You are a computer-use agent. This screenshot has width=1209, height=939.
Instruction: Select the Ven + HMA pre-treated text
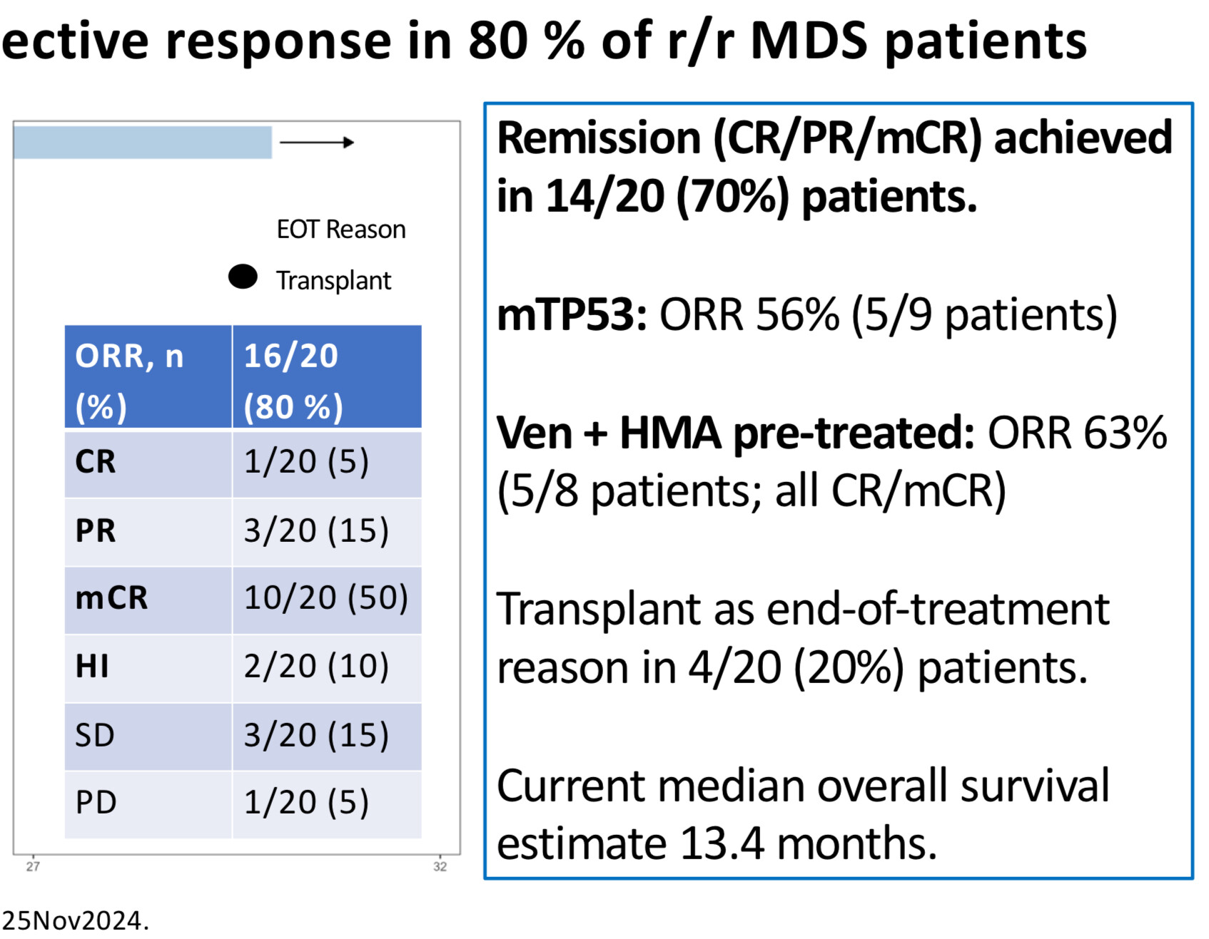click(736, 433)
